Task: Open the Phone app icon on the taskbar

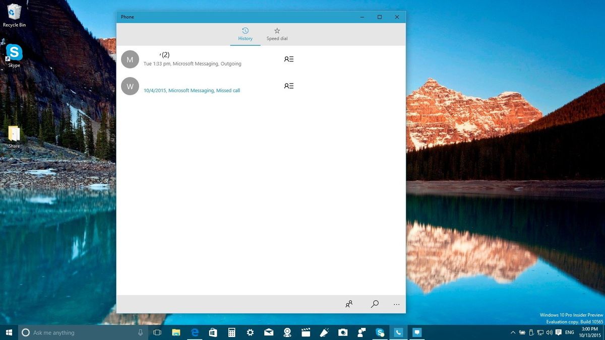Action: pos(398,332)
